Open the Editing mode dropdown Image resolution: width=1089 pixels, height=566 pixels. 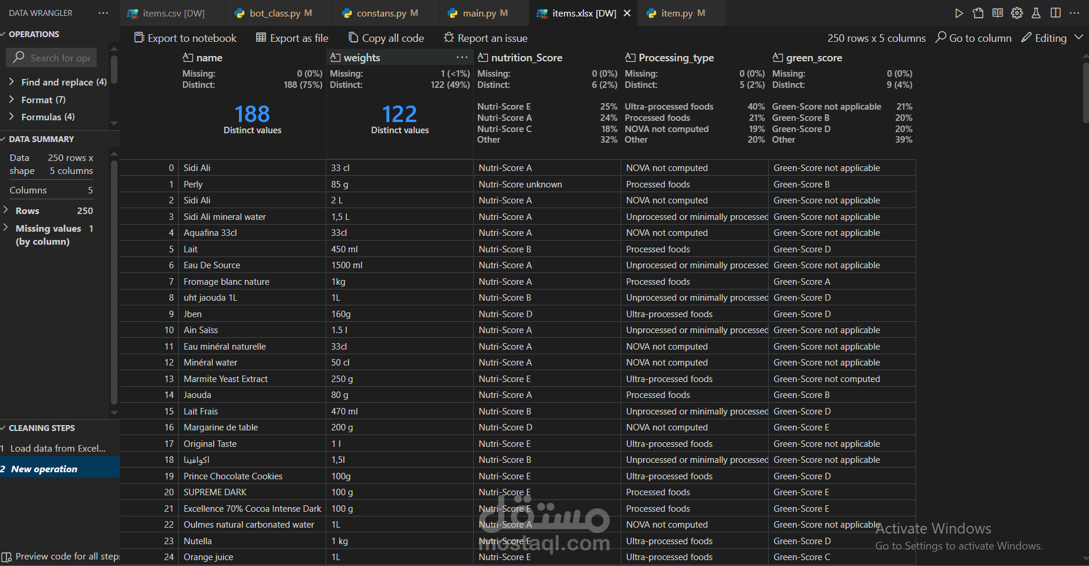(1052, 38)
